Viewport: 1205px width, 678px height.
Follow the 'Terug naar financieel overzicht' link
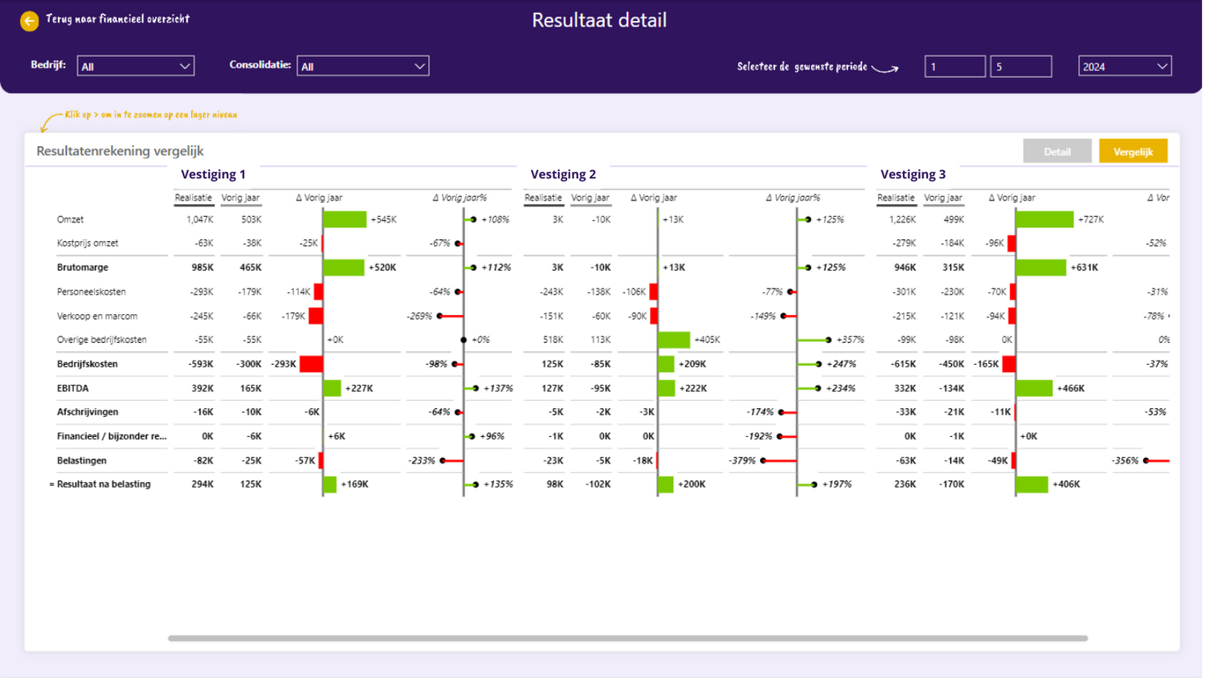pos(117,19)
